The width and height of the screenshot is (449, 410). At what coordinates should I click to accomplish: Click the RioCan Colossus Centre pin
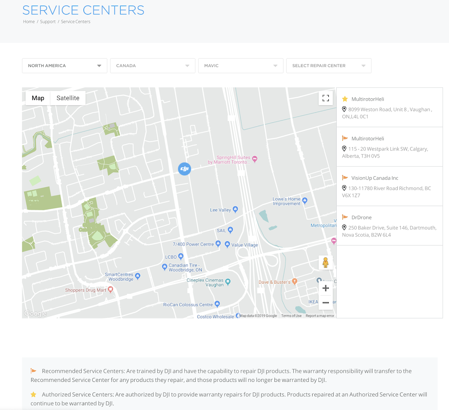pos(217,304)
